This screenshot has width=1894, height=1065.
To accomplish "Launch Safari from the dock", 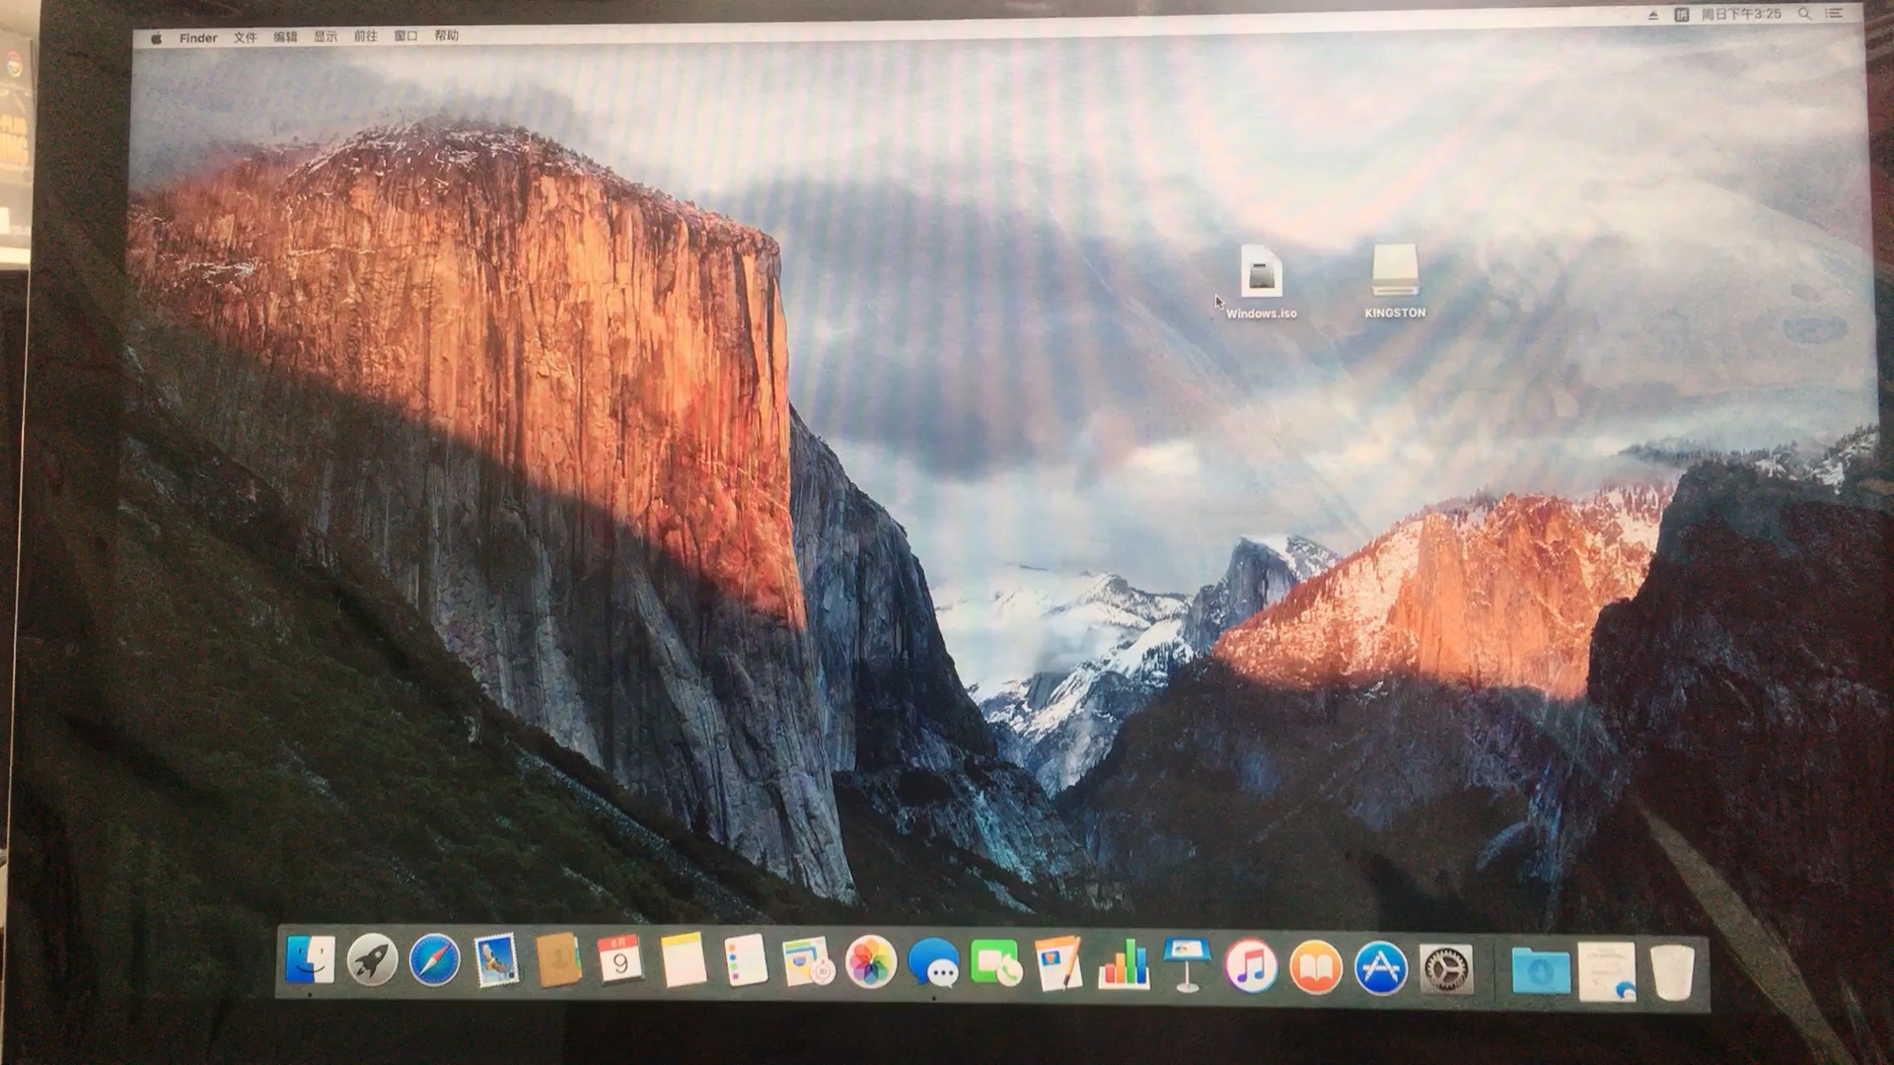I will pos(435,961).
